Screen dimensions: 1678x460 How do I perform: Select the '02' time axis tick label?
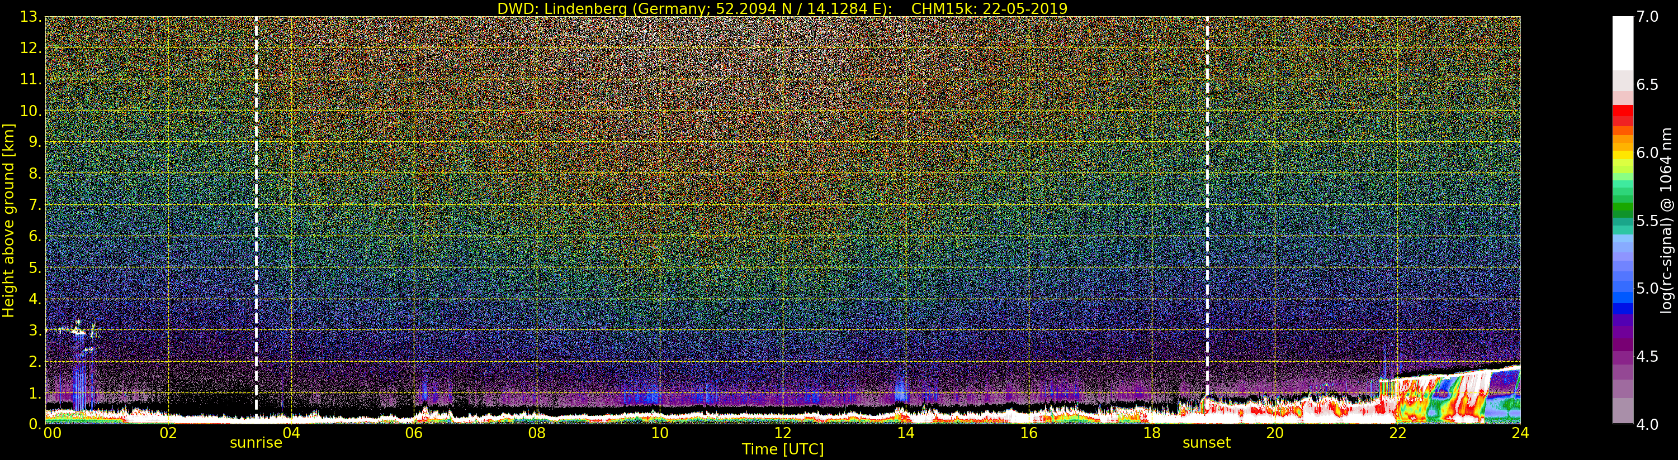tap(168, 433)
